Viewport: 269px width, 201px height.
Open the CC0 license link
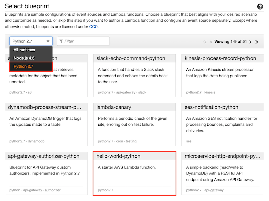coord(93,27)
